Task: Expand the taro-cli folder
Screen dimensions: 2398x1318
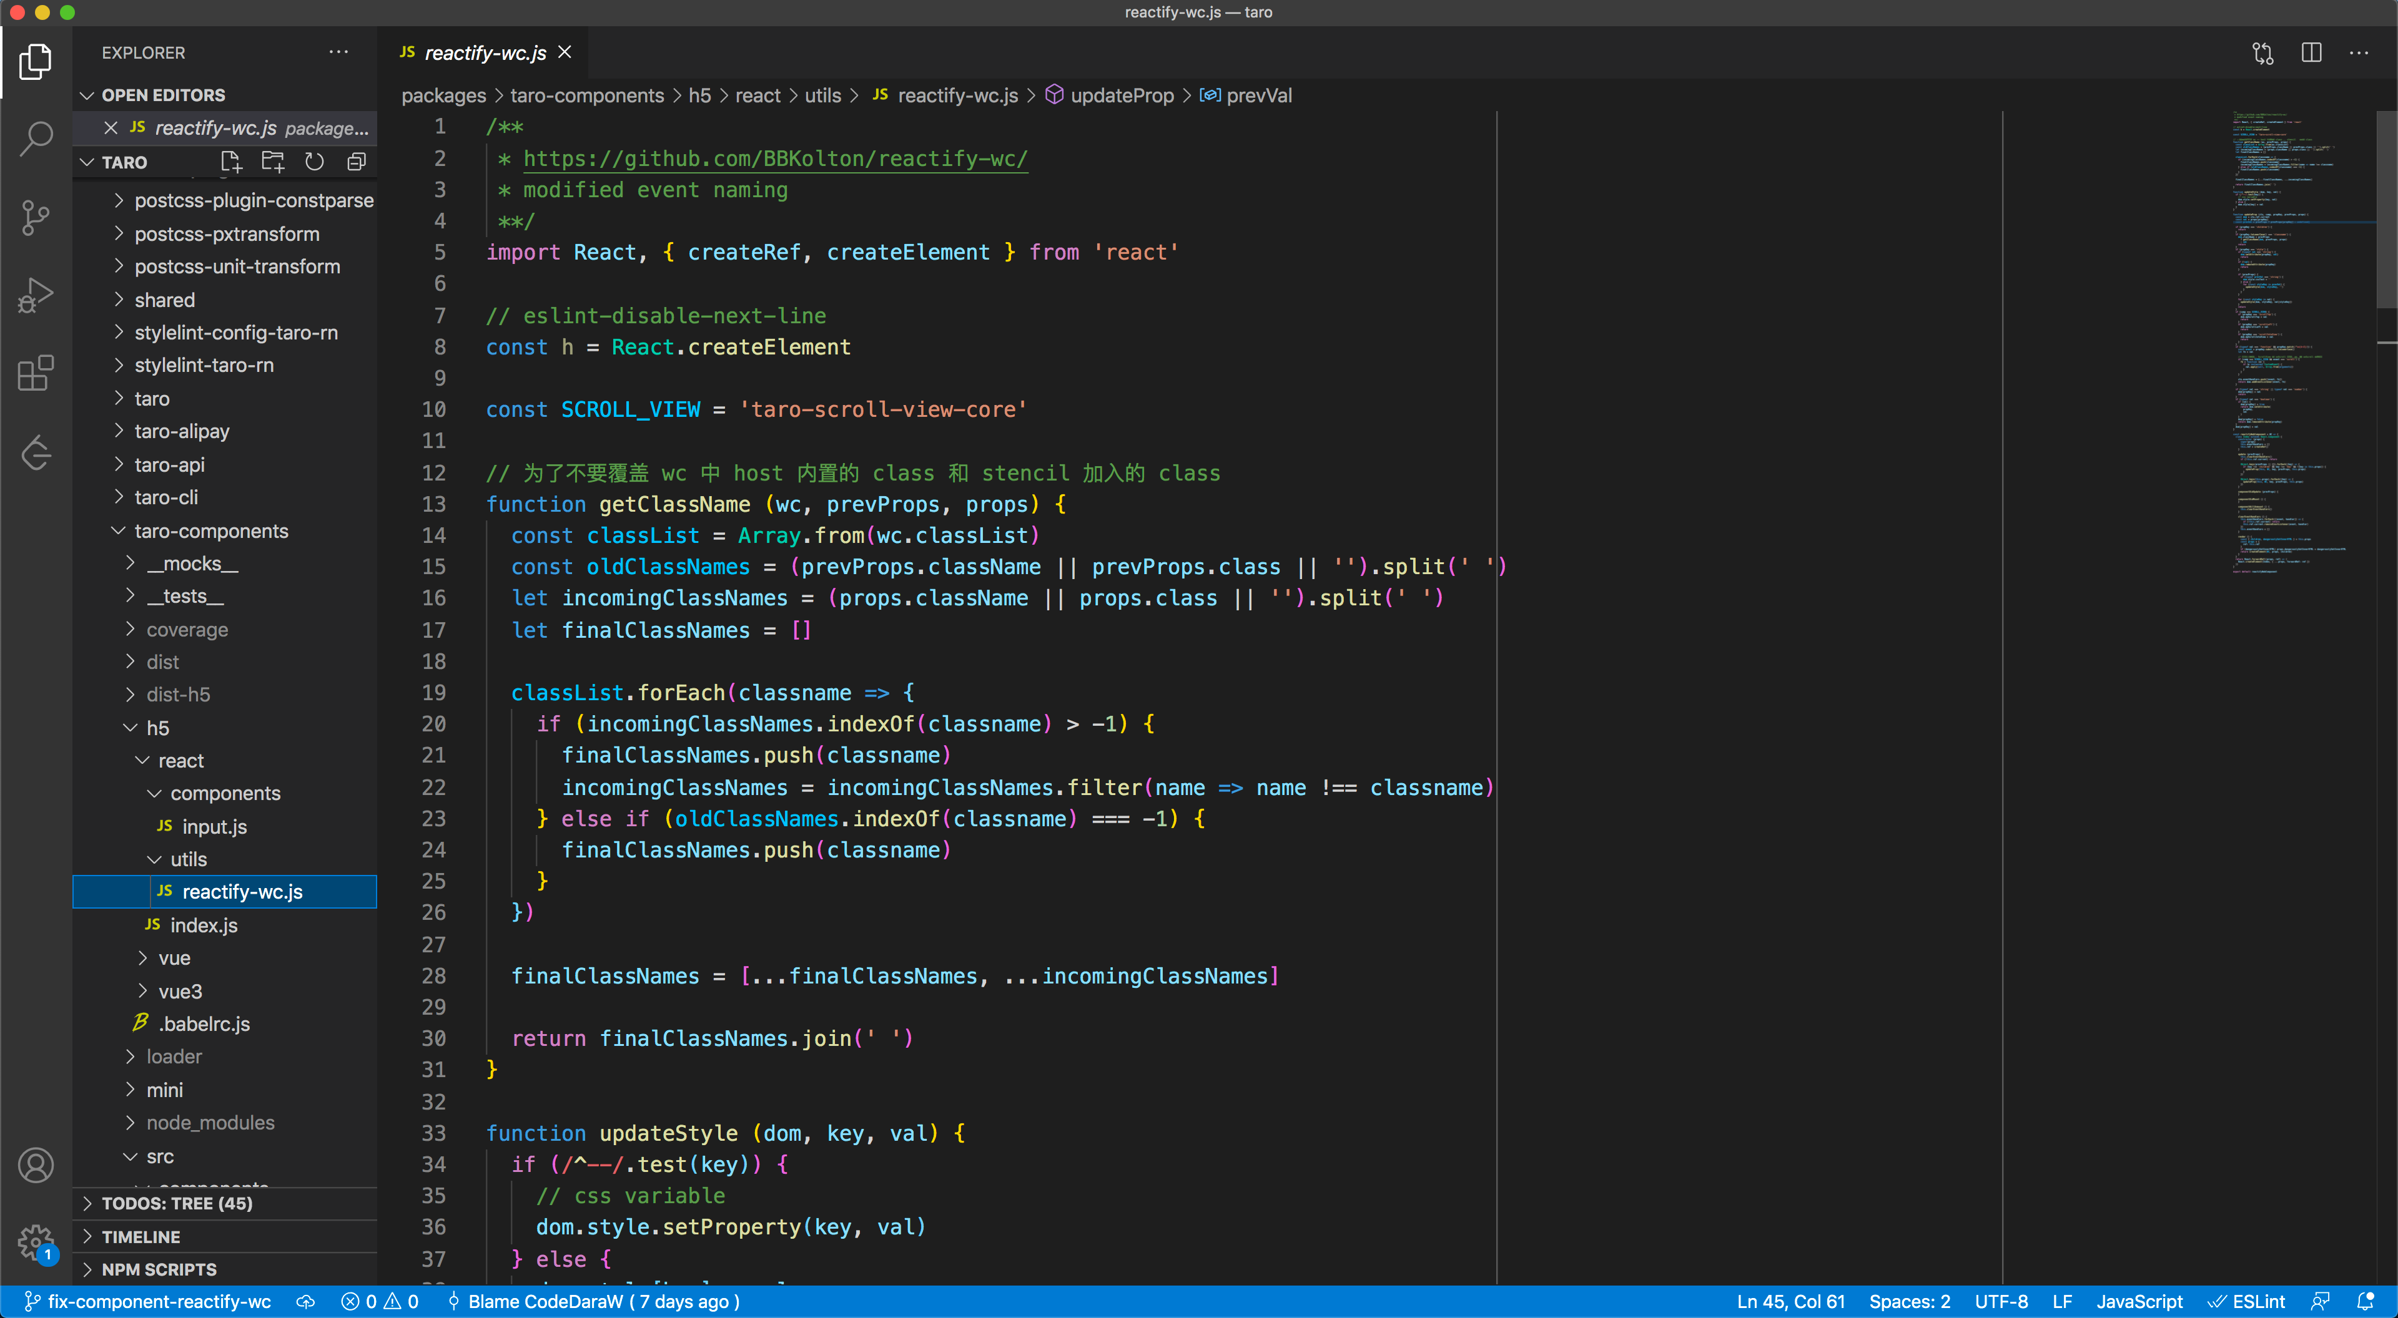Action: pyautogui.click(x=165, y=497)
